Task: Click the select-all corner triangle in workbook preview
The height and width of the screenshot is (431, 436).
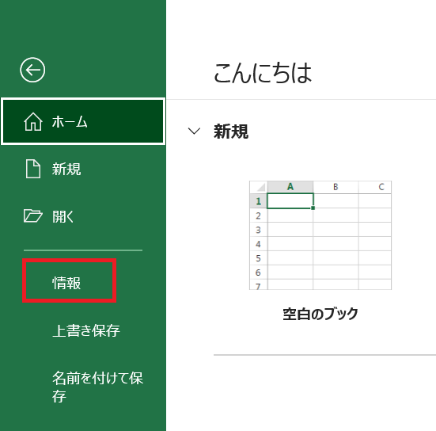Action: [259, 187]
